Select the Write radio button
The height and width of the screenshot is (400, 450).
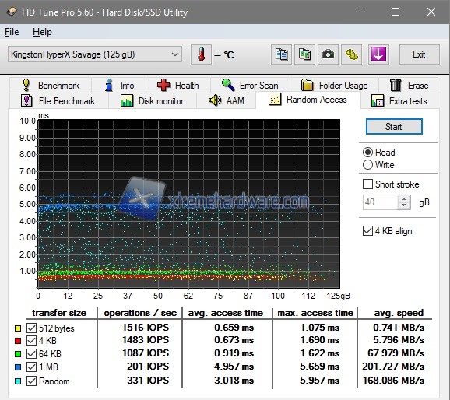[367, 165]
